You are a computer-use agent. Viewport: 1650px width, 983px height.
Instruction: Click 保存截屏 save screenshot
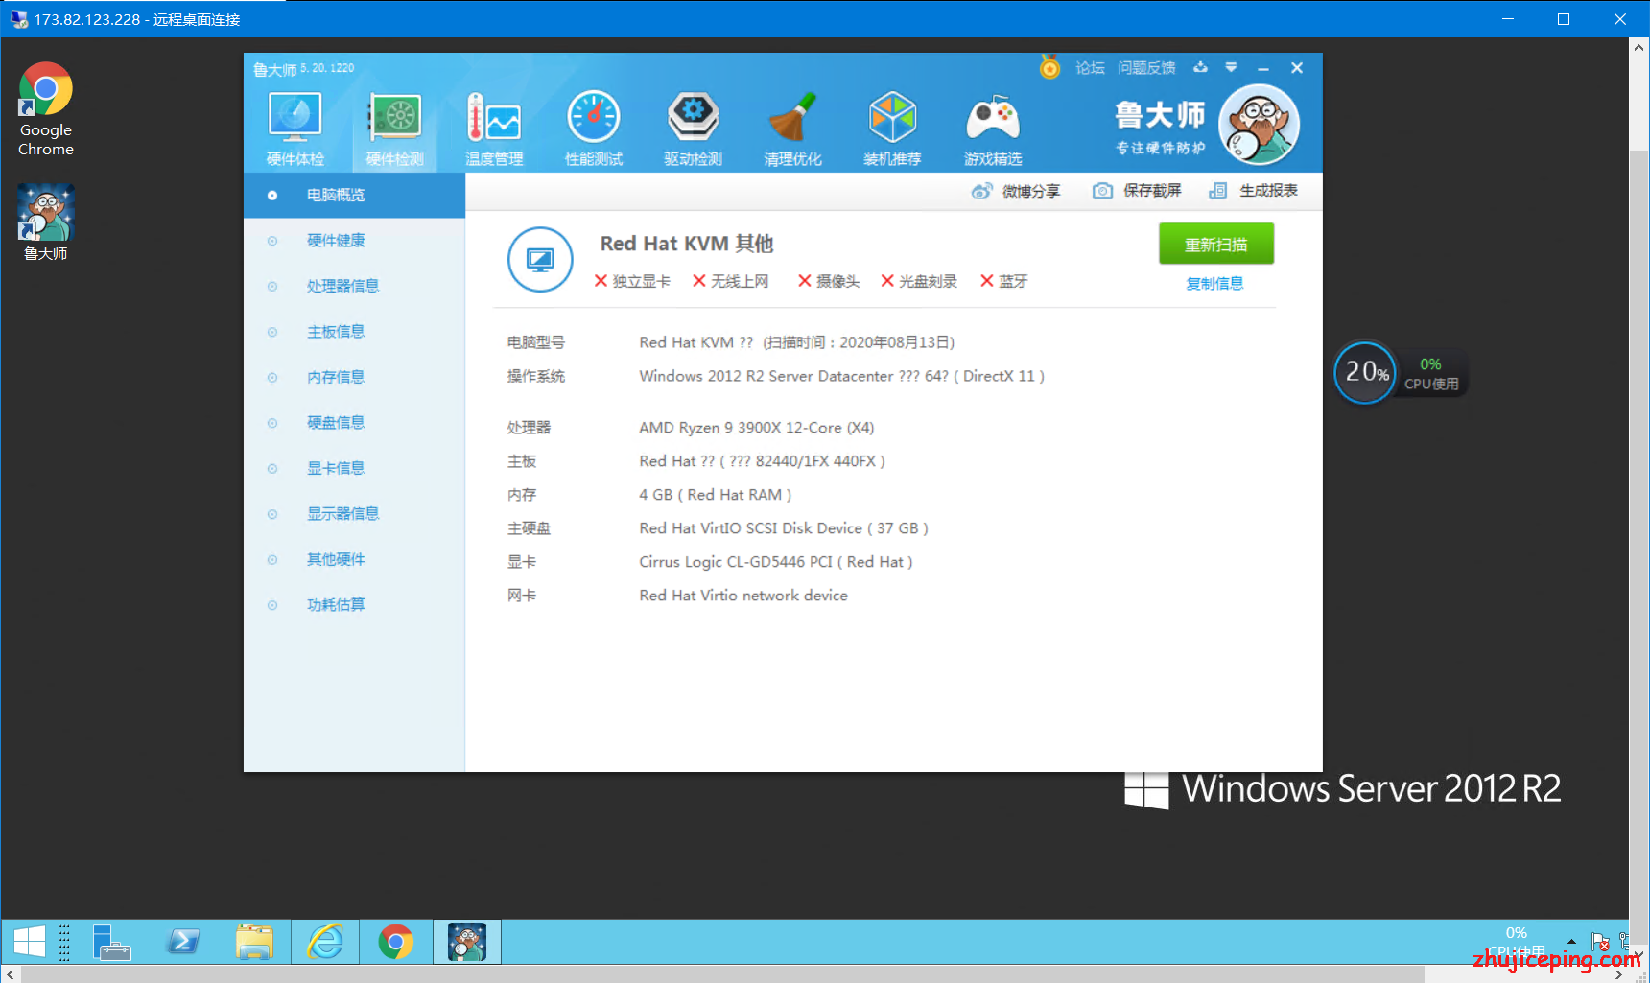point(1137,191)
